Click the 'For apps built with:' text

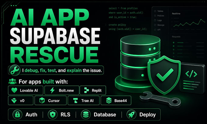tap(43, 82)
